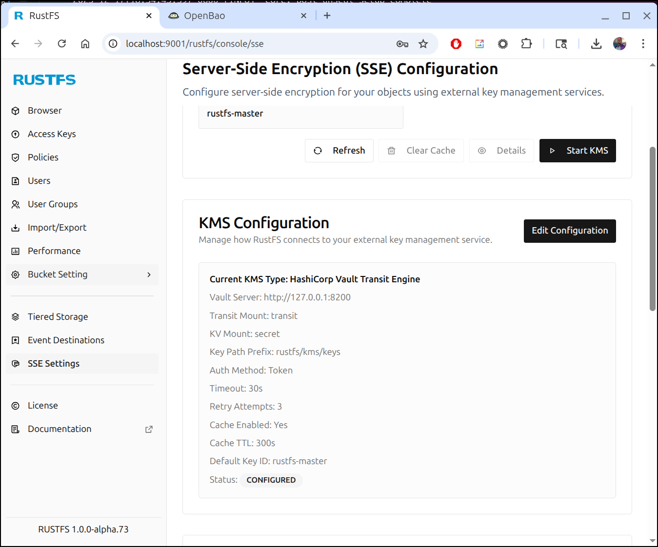This screenshot has width=658, height=547.
Task: Expand the Bucket Setting submenu chevron
Action: point(149,275)
